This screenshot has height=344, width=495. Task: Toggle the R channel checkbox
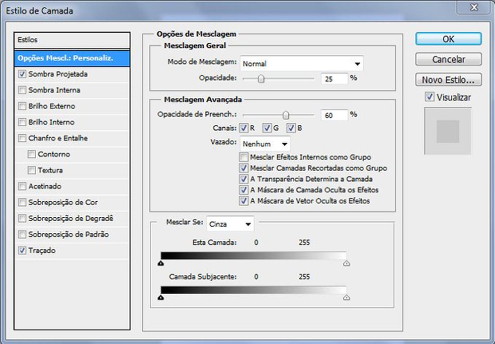tap(243, 128)
